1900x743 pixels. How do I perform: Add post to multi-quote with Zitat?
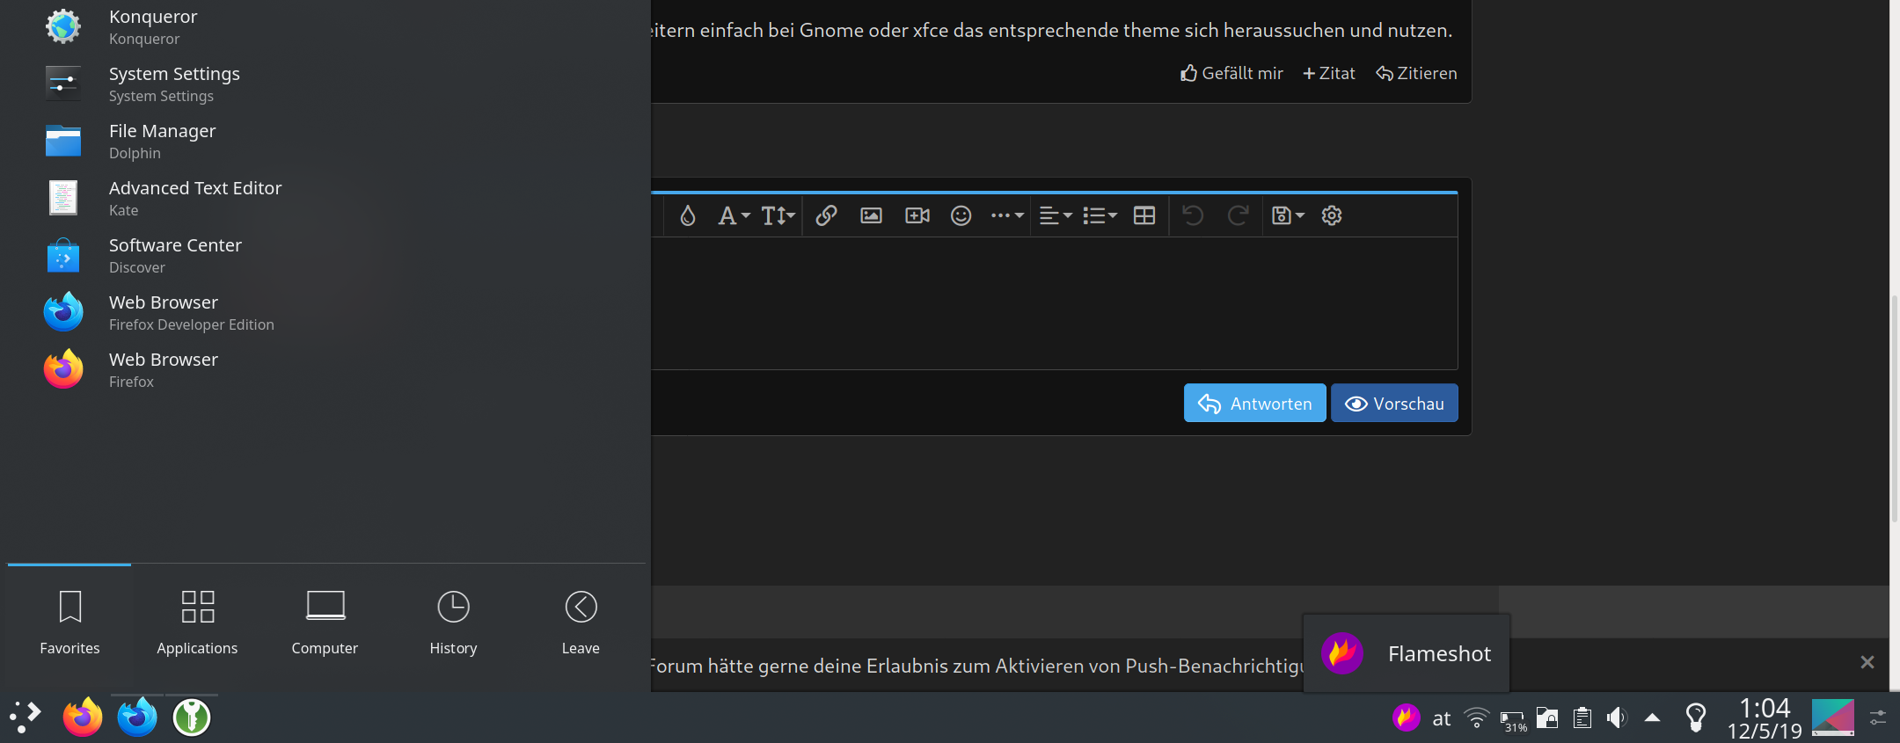[1329, 73]
